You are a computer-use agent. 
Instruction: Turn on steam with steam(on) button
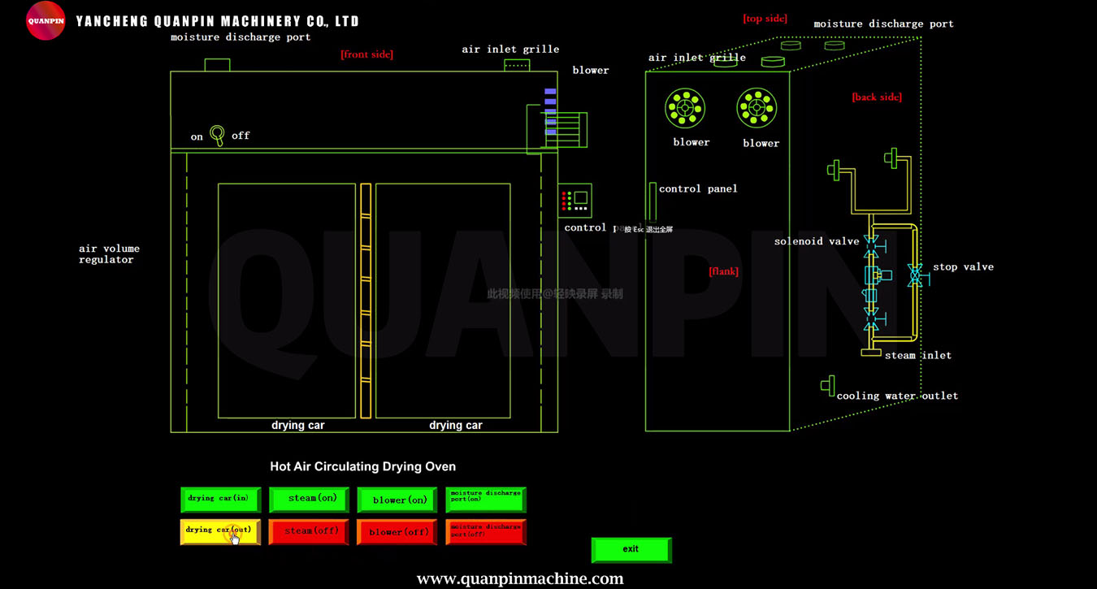309,499
